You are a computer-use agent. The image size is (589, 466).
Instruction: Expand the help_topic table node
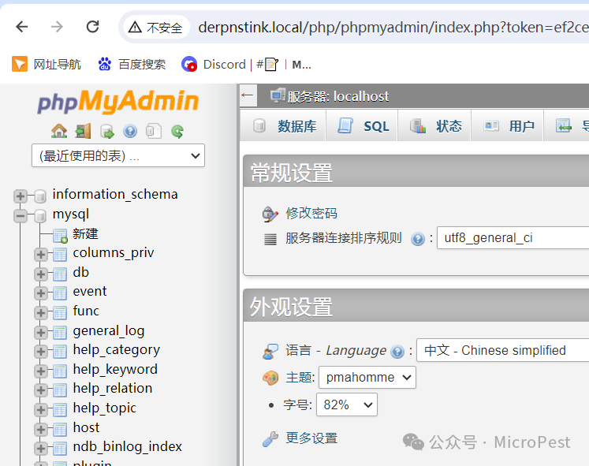41,410
